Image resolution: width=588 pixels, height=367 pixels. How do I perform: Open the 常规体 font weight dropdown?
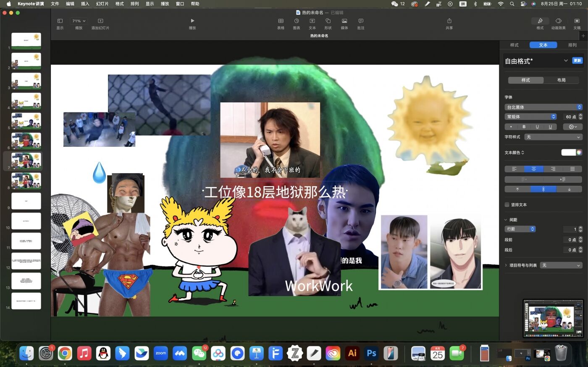coord(531,117)
